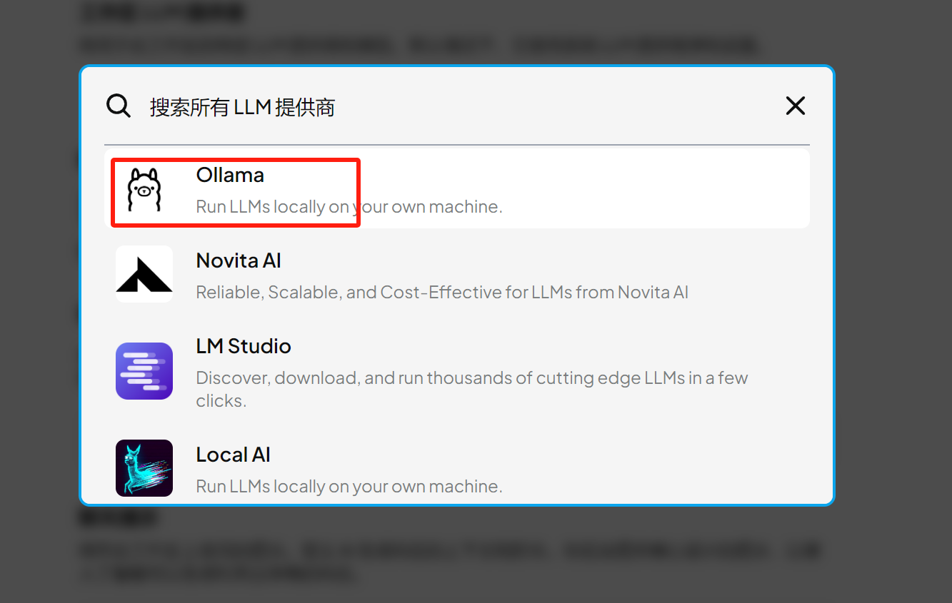Click 'Reliable, Scalable, and Cost-Effective' description
952x603 pixels.
pos(442,293)
